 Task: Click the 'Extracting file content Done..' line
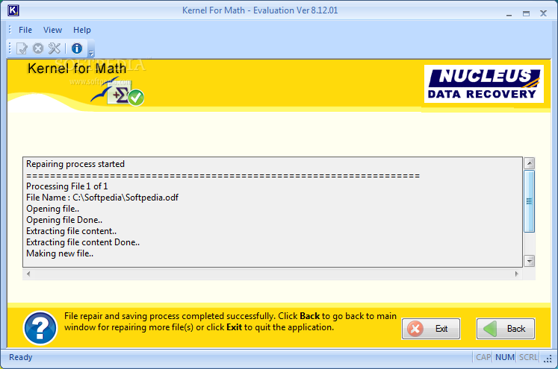(83, 242)
